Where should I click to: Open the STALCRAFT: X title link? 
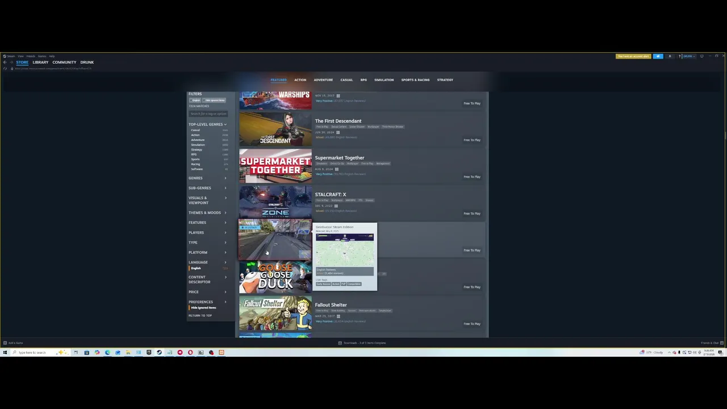coord(331,195)
